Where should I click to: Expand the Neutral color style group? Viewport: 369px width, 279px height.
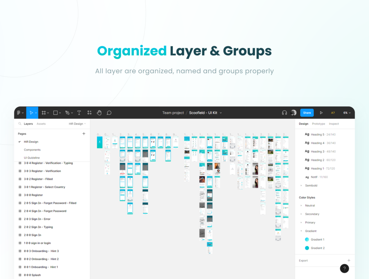click(301, 205)
